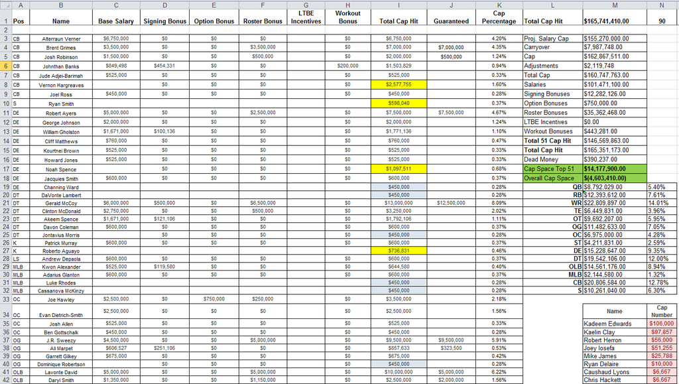Select yellow cell $2,577,755 for Vernon Hargreaves

pos(399,84)
